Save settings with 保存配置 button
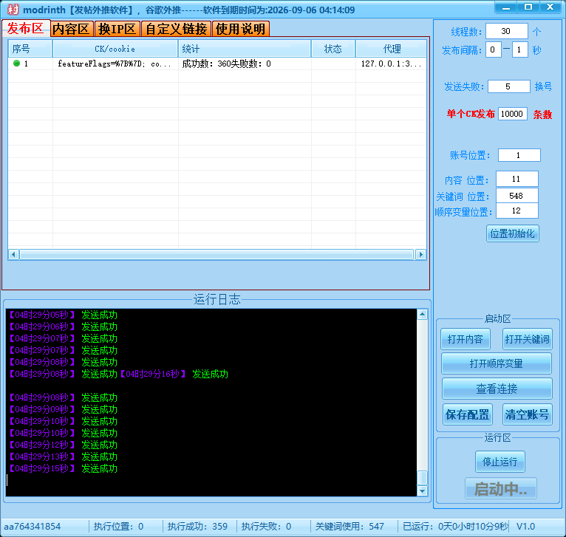 tap(467, 414)
